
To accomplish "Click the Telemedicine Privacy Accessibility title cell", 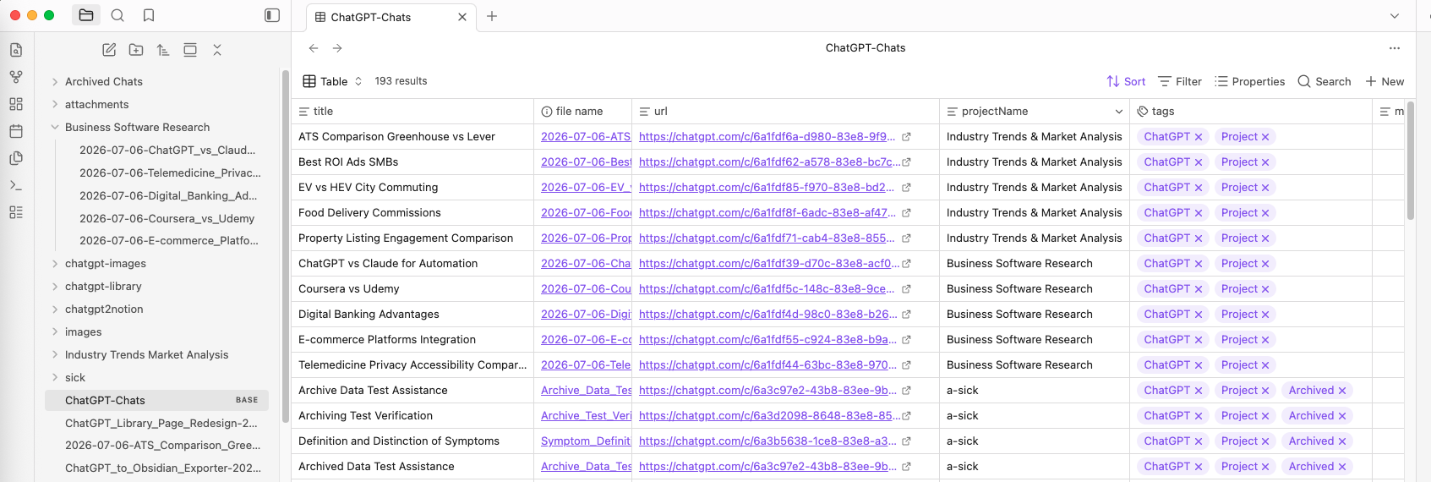I will [412, 364].
